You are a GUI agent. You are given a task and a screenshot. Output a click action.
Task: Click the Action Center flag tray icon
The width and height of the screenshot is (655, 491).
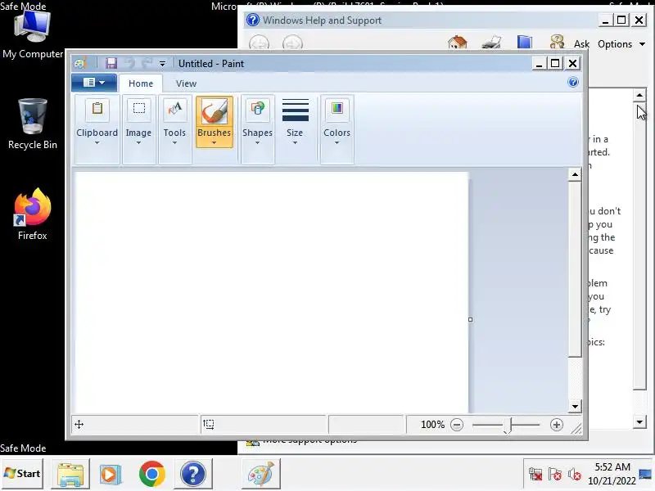pos(555,475)
